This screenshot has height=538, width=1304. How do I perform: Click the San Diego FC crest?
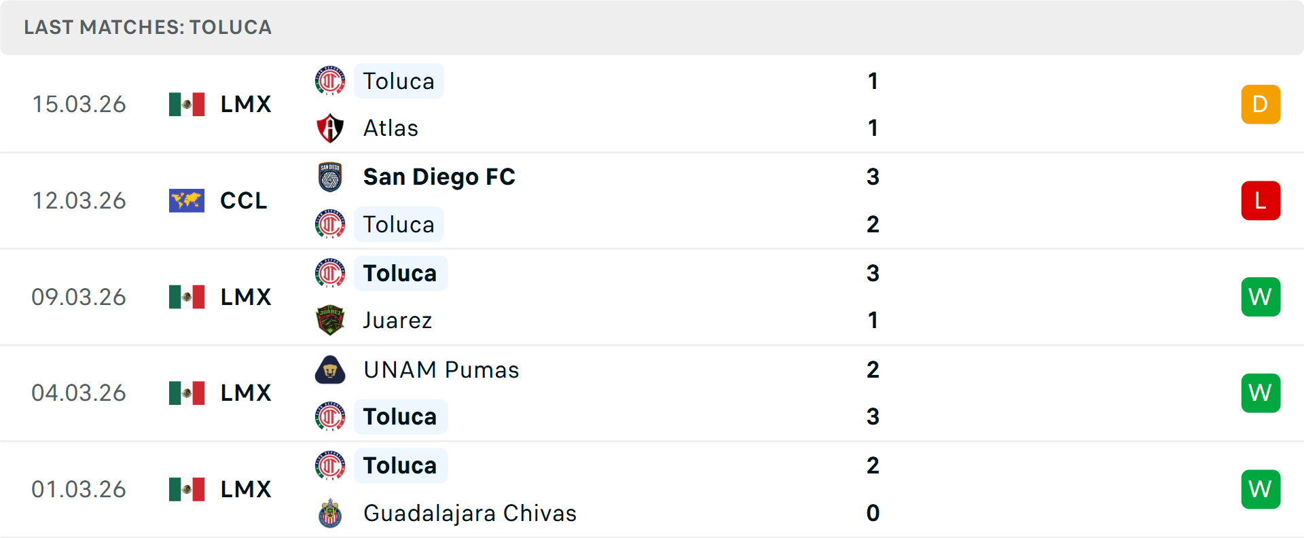(330, 177)
